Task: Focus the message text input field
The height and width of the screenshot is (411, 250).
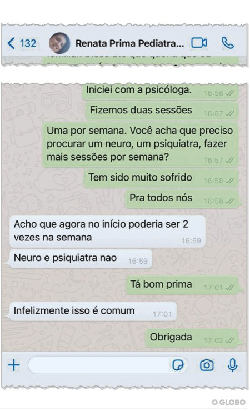Action: coord(108,365)
